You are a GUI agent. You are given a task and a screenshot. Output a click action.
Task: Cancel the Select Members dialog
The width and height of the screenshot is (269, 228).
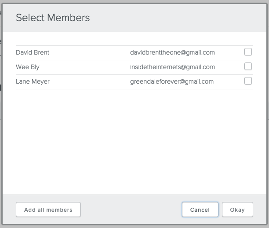(x=200, y=210)
